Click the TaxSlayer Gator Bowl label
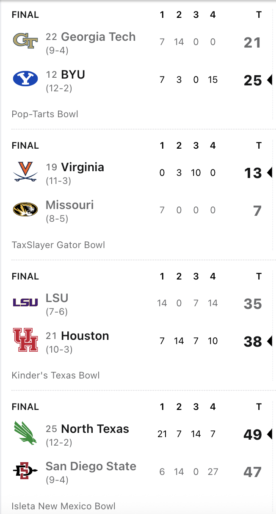The height and width of the screenshot is (514, 276). pos(58,245)
